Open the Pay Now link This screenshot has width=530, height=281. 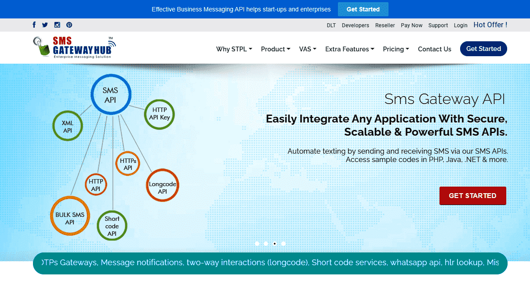point(412,25)
